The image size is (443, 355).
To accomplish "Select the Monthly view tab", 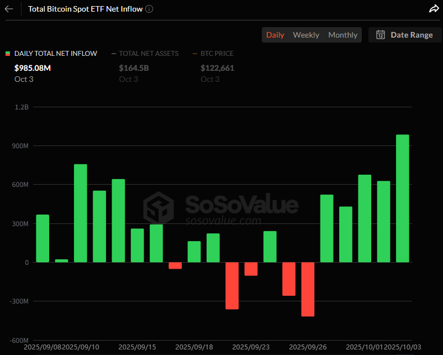I will (x=342, y=35).
